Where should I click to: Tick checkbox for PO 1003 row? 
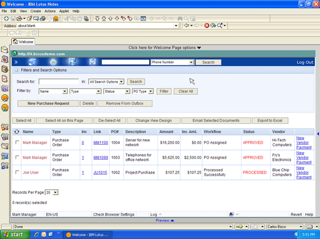[17, 157]
